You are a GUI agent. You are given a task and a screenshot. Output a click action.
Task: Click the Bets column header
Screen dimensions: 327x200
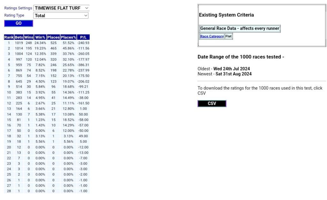pos(19,37)
